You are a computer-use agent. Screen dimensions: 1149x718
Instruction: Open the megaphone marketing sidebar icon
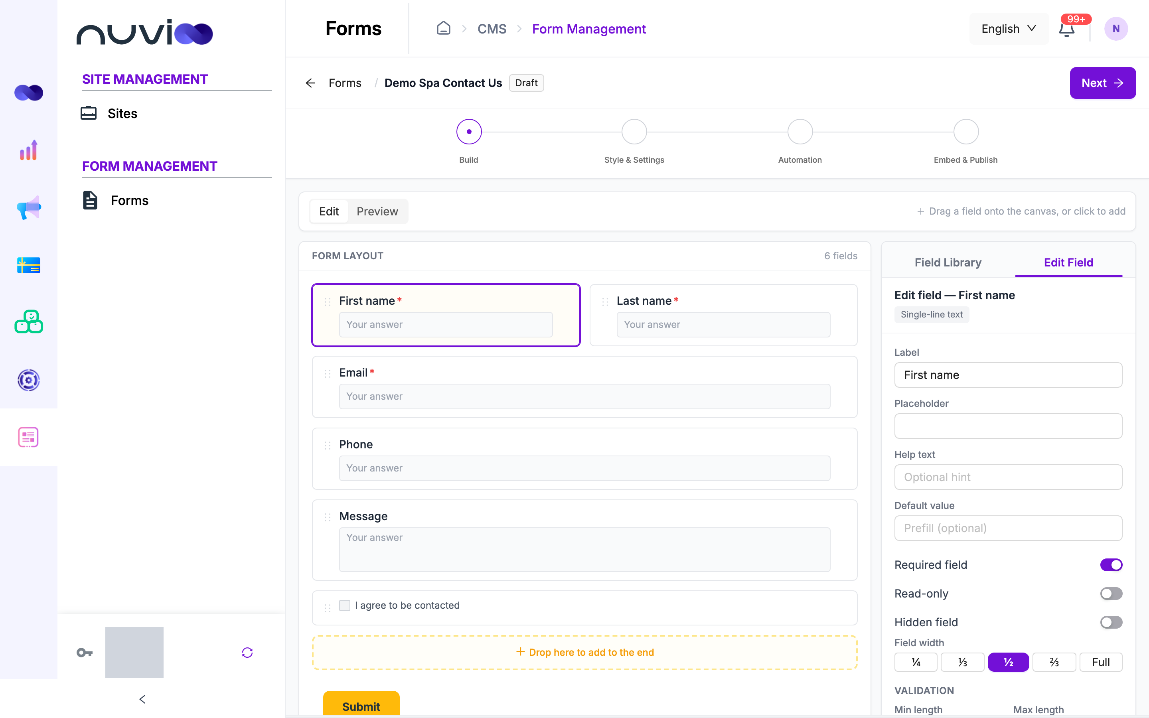[28, 207]
